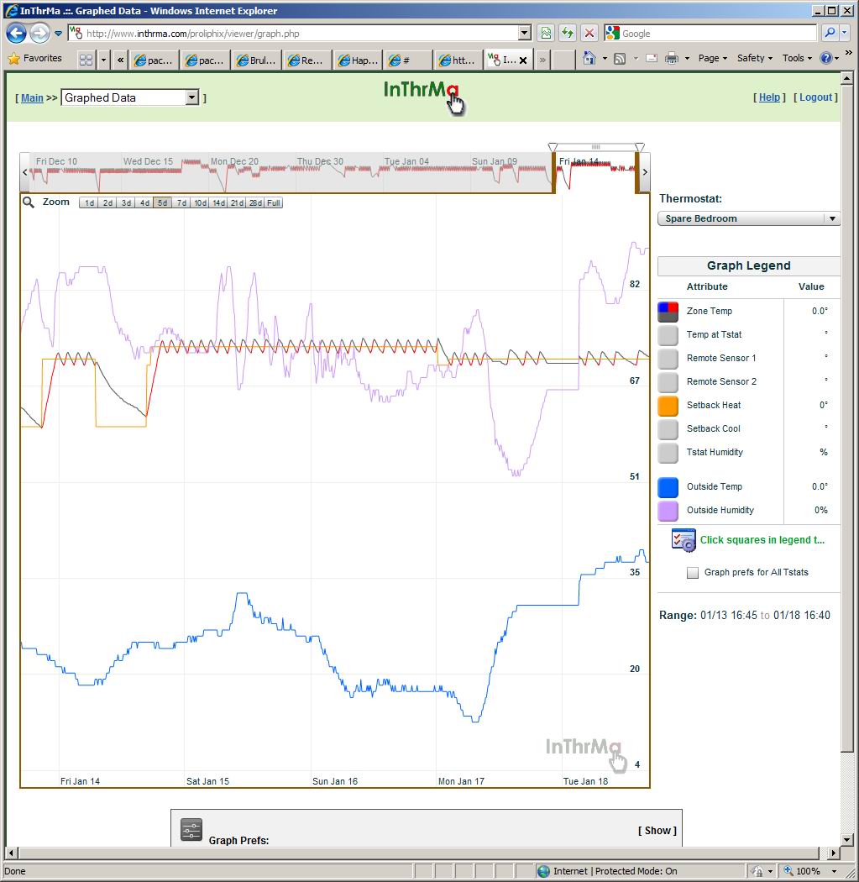Click the IE Home icon
This screenshot has width=859, height=882.
coord(589,59)
